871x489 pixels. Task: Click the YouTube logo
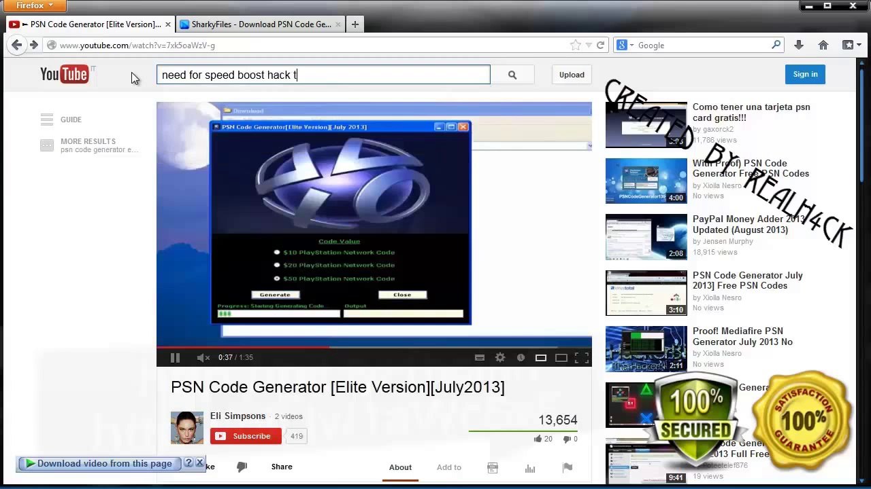tap(65, 74)
